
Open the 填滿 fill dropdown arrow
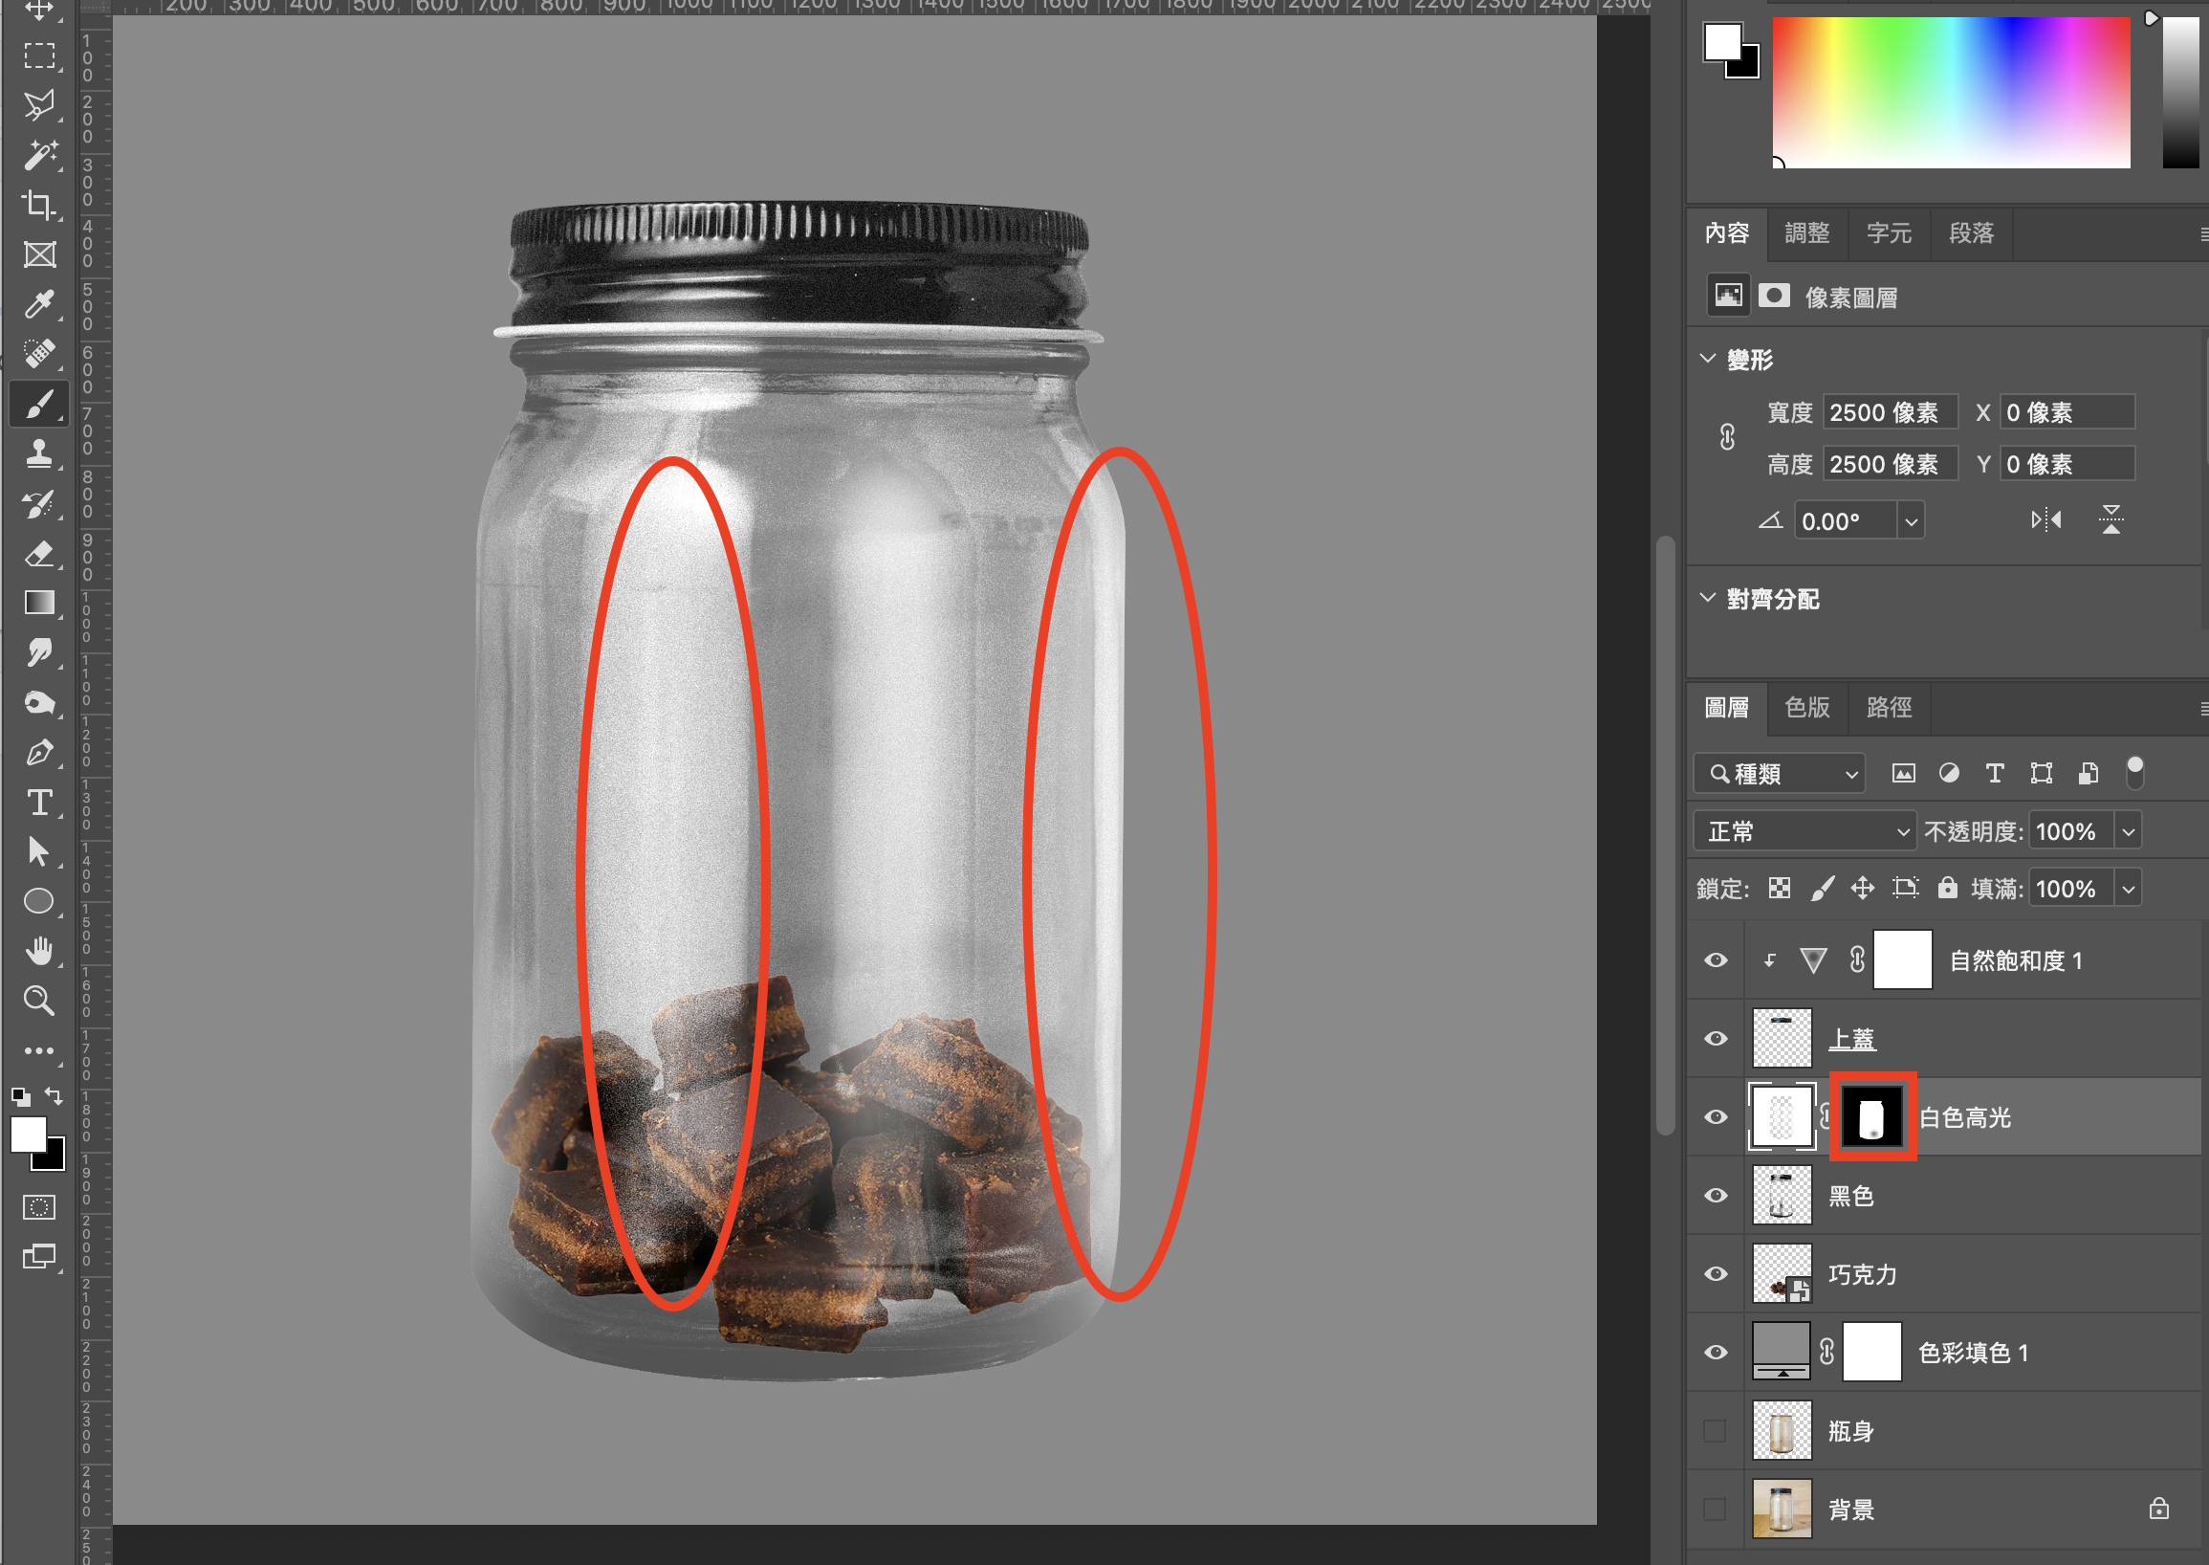coord(2128,889)
